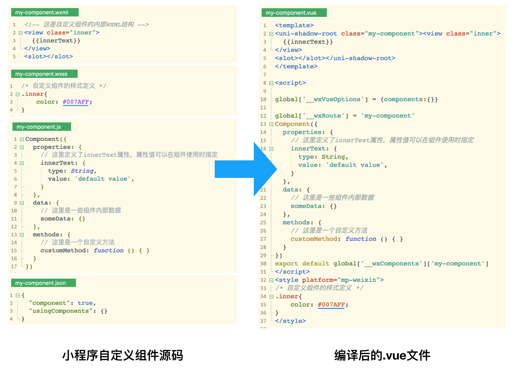
Task: Select the my-component.js file tab
Action: (41, 127)
